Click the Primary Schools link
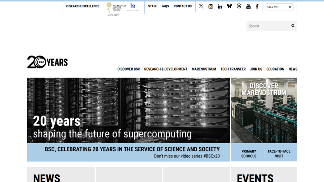The image size is (324, 182). coord(249,154)
